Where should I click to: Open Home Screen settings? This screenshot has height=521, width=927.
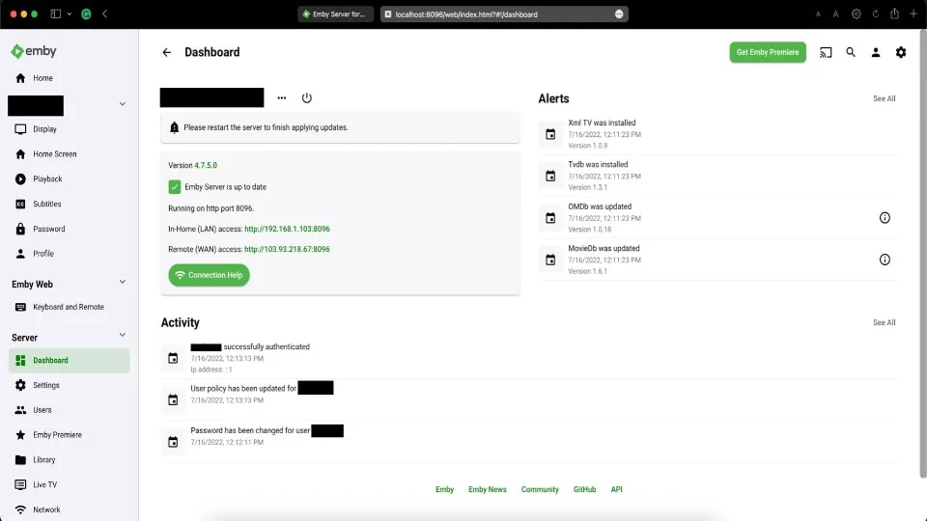[x=70, y=154]
